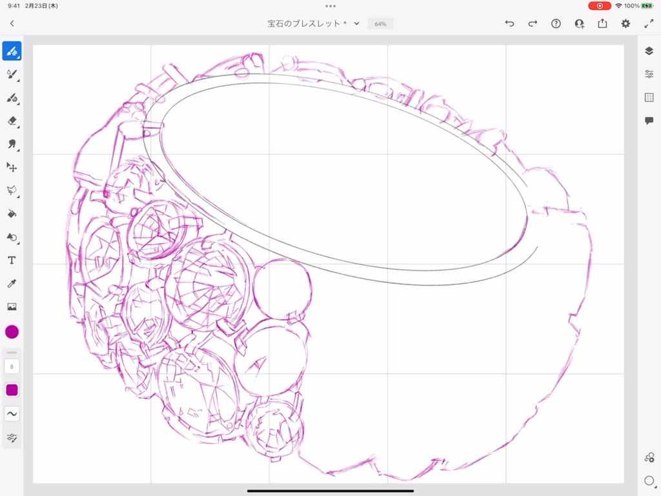Go back to the home screen

(12, 24)
